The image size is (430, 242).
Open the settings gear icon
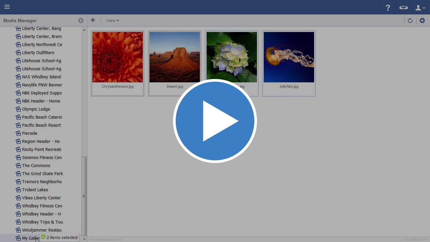coord(422,21)
